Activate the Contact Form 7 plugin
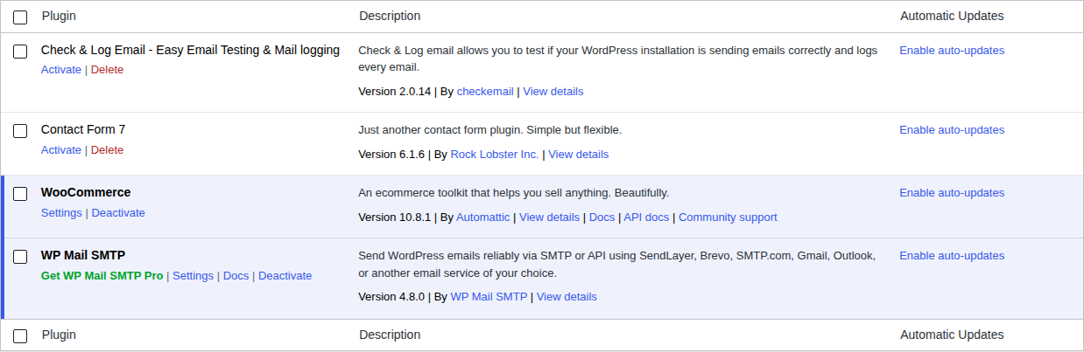1084x352 pixels. tap(61, 150)
